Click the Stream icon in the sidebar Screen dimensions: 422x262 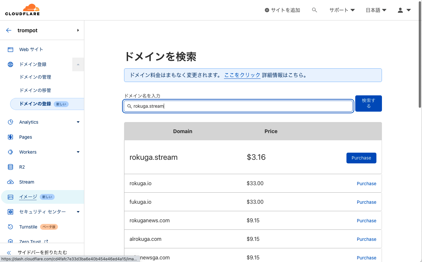coord(10,182)
